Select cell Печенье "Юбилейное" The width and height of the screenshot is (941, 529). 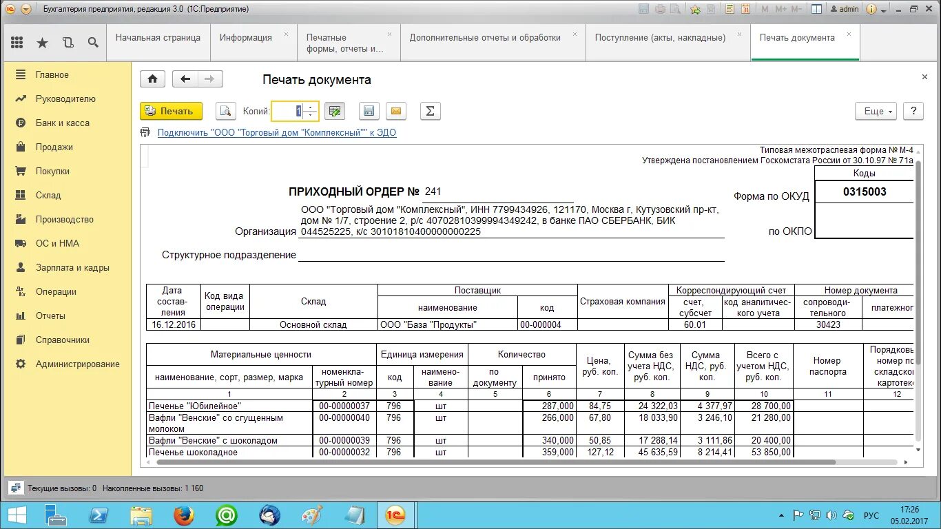click(229, 406)
